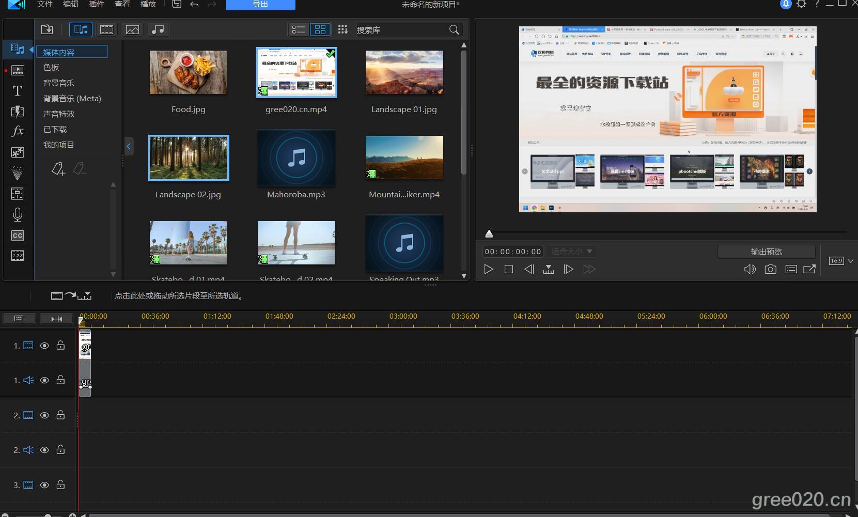Open the Title Room (T) icon

pos(18,91)
